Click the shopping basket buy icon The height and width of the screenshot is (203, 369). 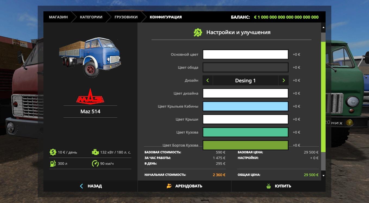(269, 186)
